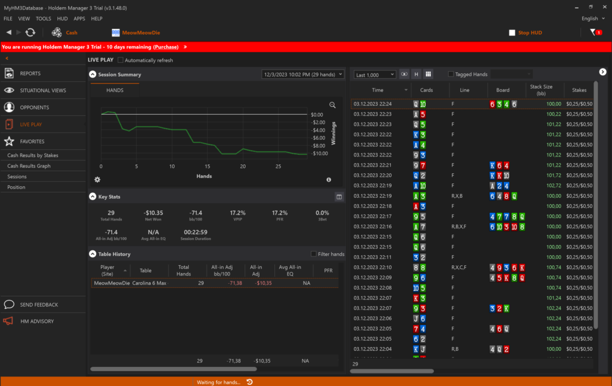Click the graph zoom magnifier icon
The width and height of the screenshot is (612, 386).
[332, 105]
